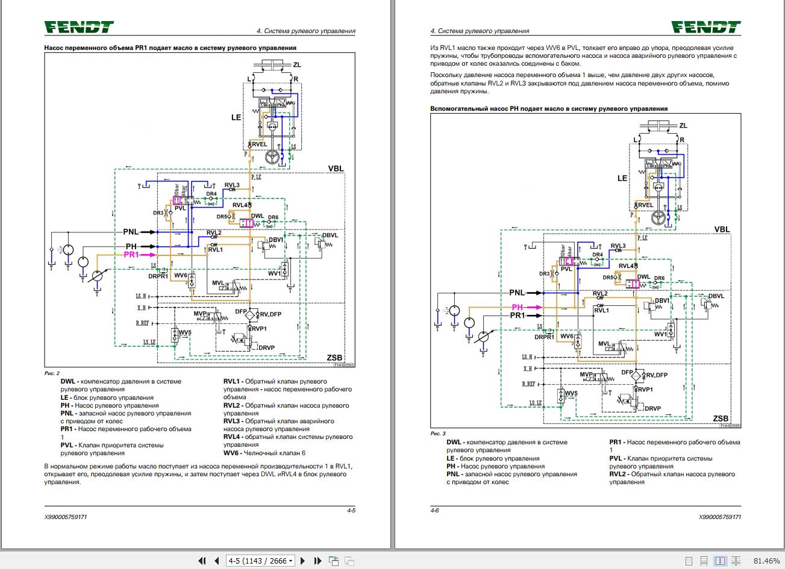Click the FENDT logo on left page
The height and width of the screenshot is (569, 785).
click(x=78, y=26)
